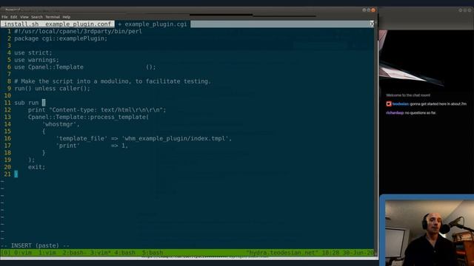The height and width of the screenshot is (266, 474).
Task: Click 'sub run' on line 11
Action: coord(27,103)
